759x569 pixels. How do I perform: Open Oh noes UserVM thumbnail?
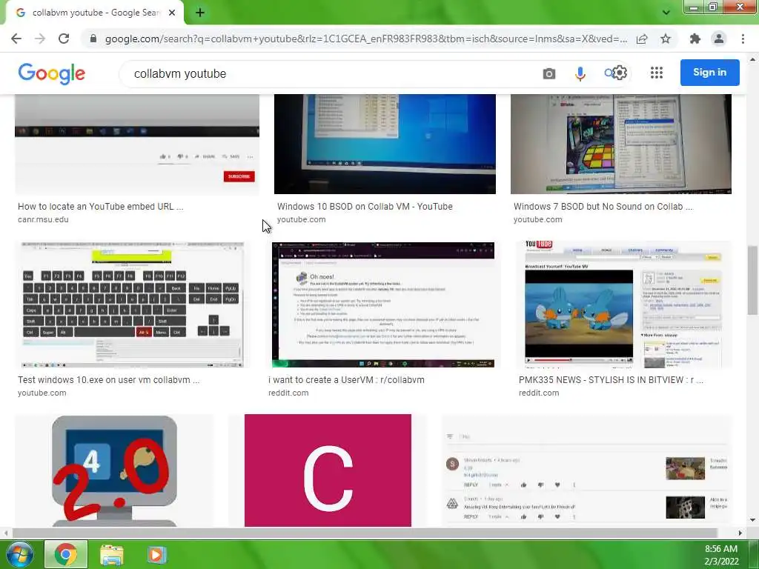pyautogui.click(x=383, y=305)
